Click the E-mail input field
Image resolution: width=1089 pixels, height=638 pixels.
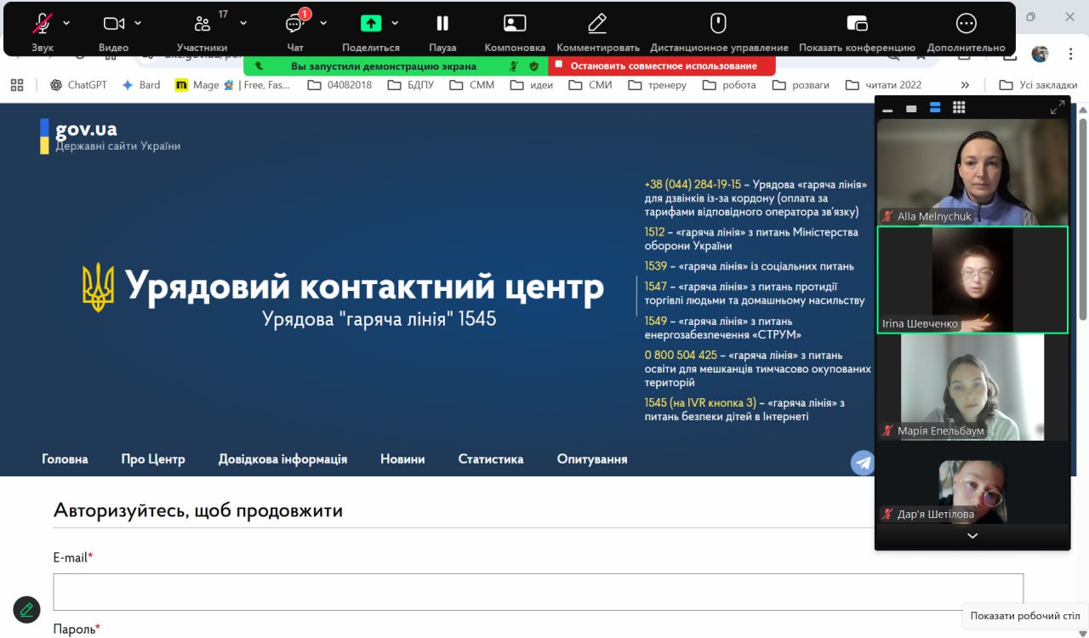coord(538,592)
